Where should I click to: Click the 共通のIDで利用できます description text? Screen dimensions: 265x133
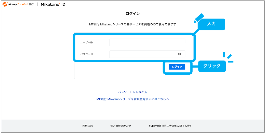pos(133,24)
